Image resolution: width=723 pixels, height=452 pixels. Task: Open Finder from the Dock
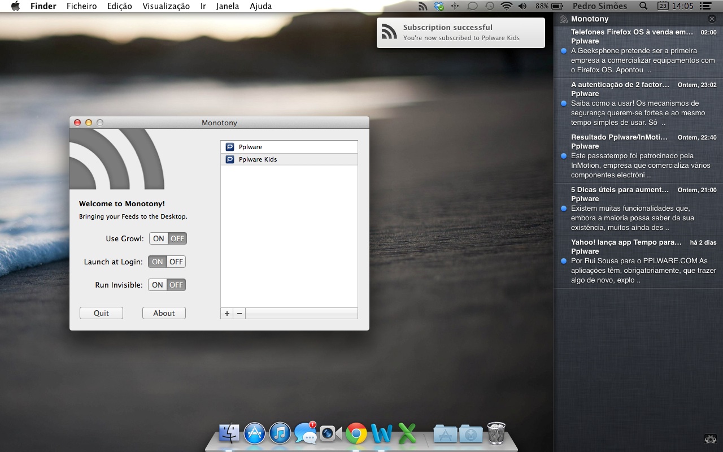tap(229, 433)
